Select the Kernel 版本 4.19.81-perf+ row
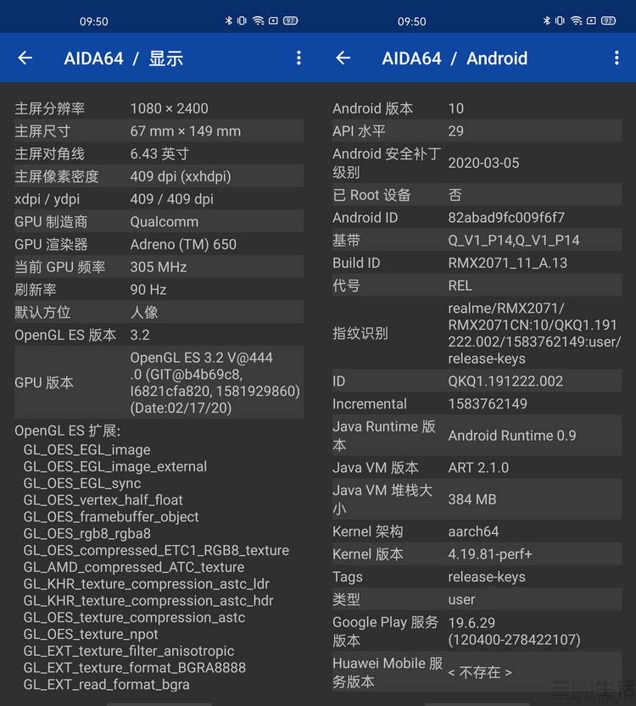Screen dimensions: 636x706 pos(477,553)
